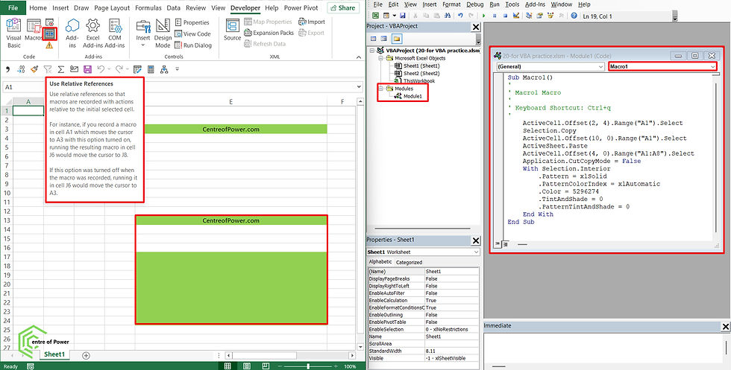731x370 pixels.
Task: Expand the formula bar with the chevron
Action: pos(359,87)
